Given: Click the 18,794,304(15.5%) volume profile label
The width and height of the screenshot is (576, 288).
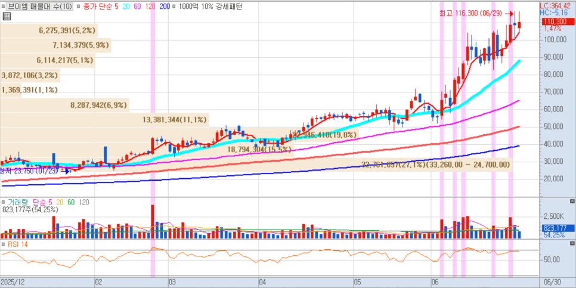Looking at the screenshot, I should click(x=259, y=150).
